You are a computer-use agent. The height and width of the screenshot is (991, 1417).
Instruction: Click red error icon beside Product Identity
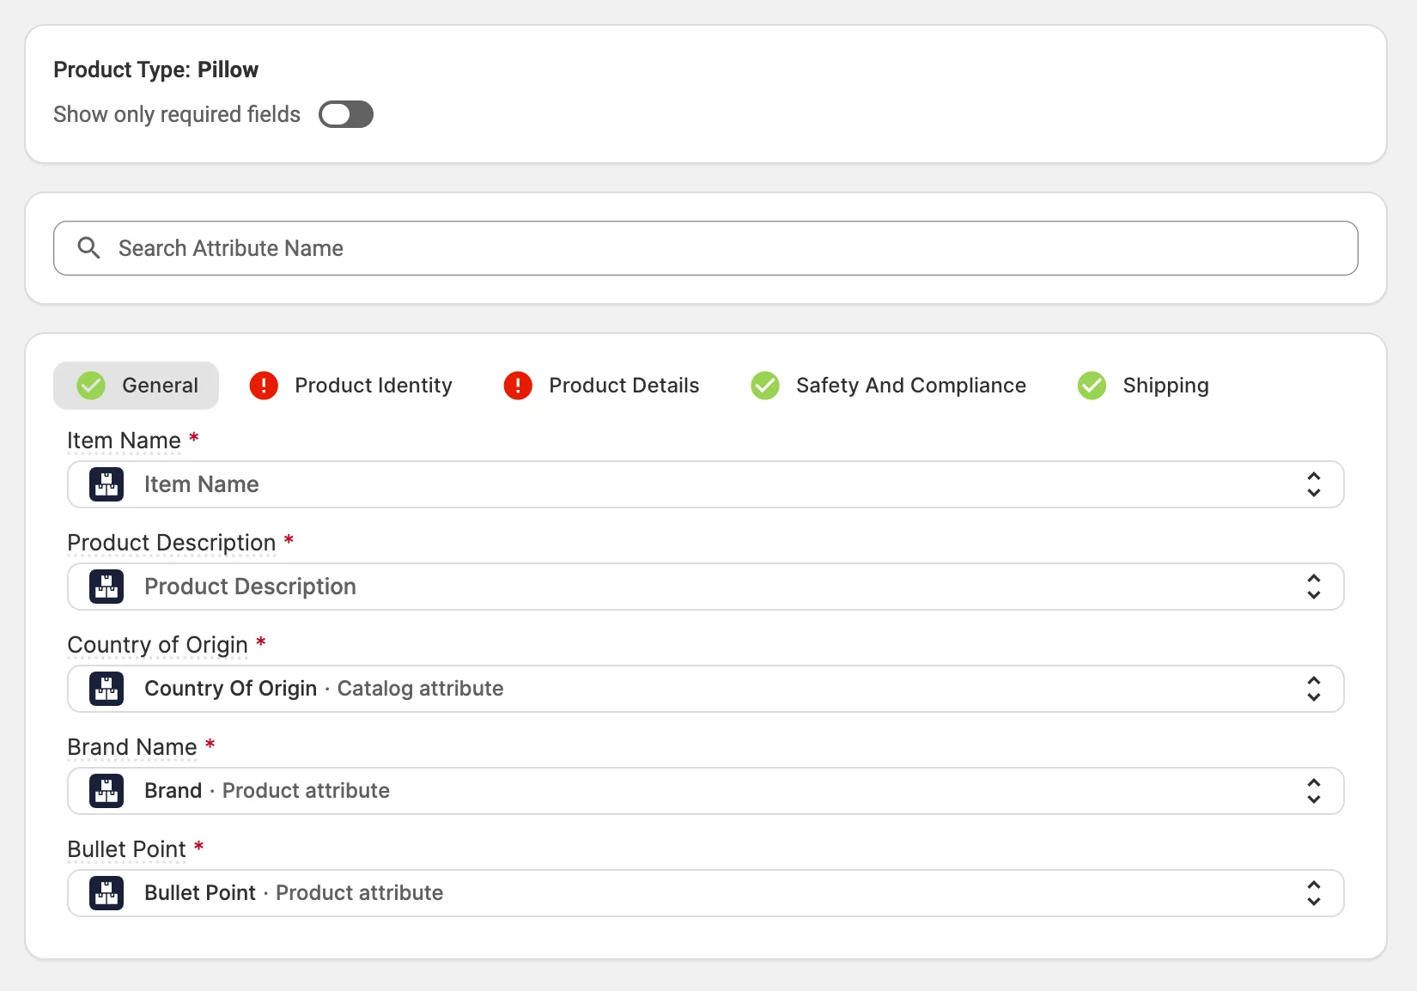[x=264, y=386]
